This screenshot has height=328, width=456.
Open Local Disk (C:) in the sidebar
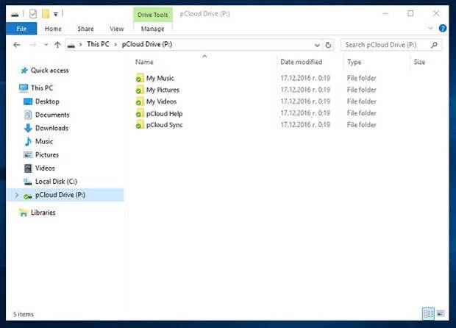point(56,182)
